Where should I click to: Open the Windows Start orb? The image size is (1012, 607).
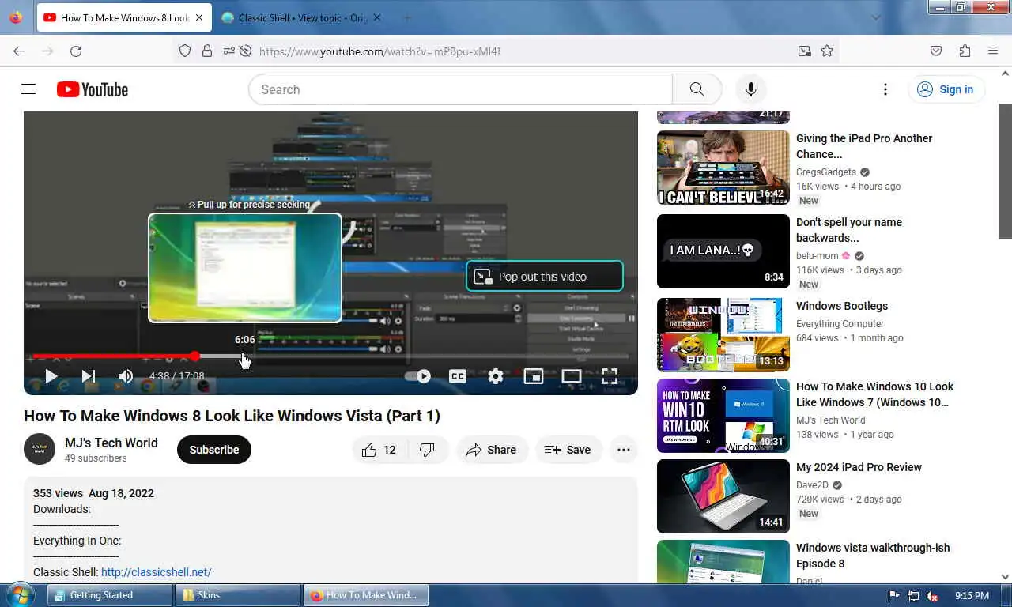[x=20, y=594]
